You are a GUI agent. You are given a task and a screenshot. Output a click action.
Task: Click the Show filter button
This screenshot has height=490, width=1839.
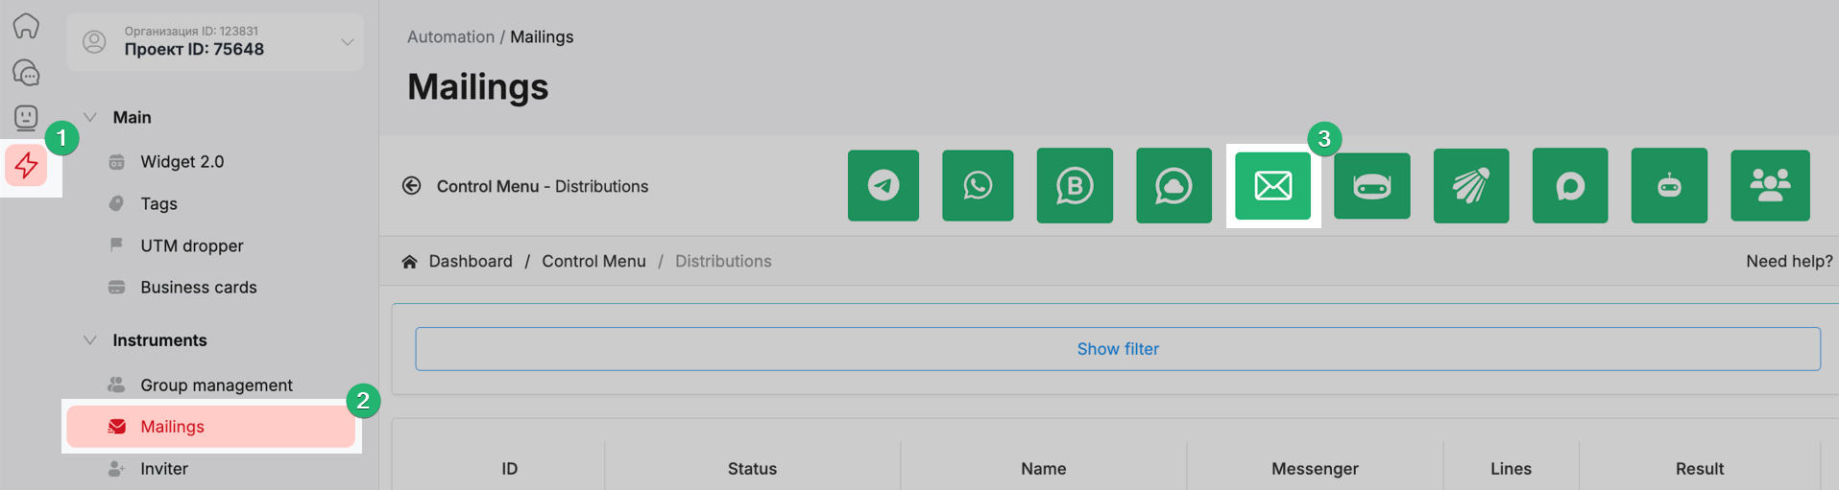pyautogui.click(x=1117, y=349)
